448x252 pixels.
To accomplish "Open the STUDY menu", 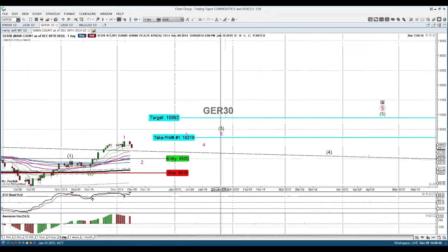I will pos(37,14).
